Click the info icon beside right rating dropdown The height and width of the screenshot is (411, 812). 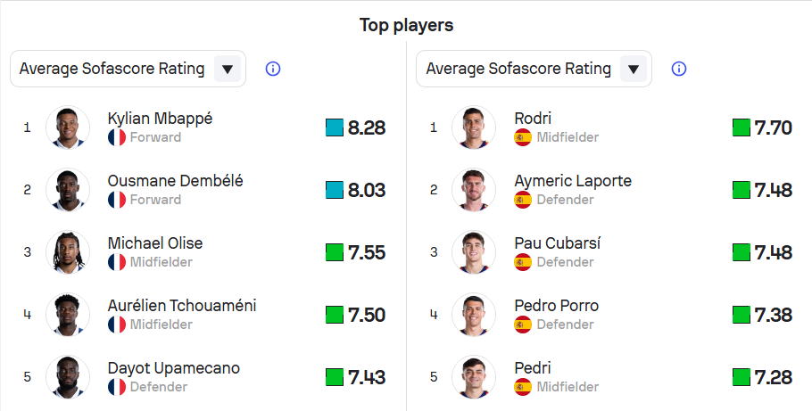click(x=679, y=69)
